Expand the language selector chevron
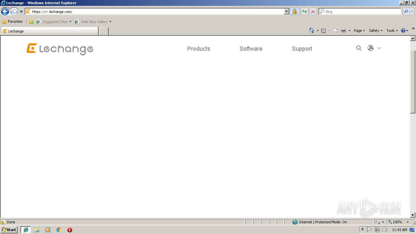 click(379, 48)
